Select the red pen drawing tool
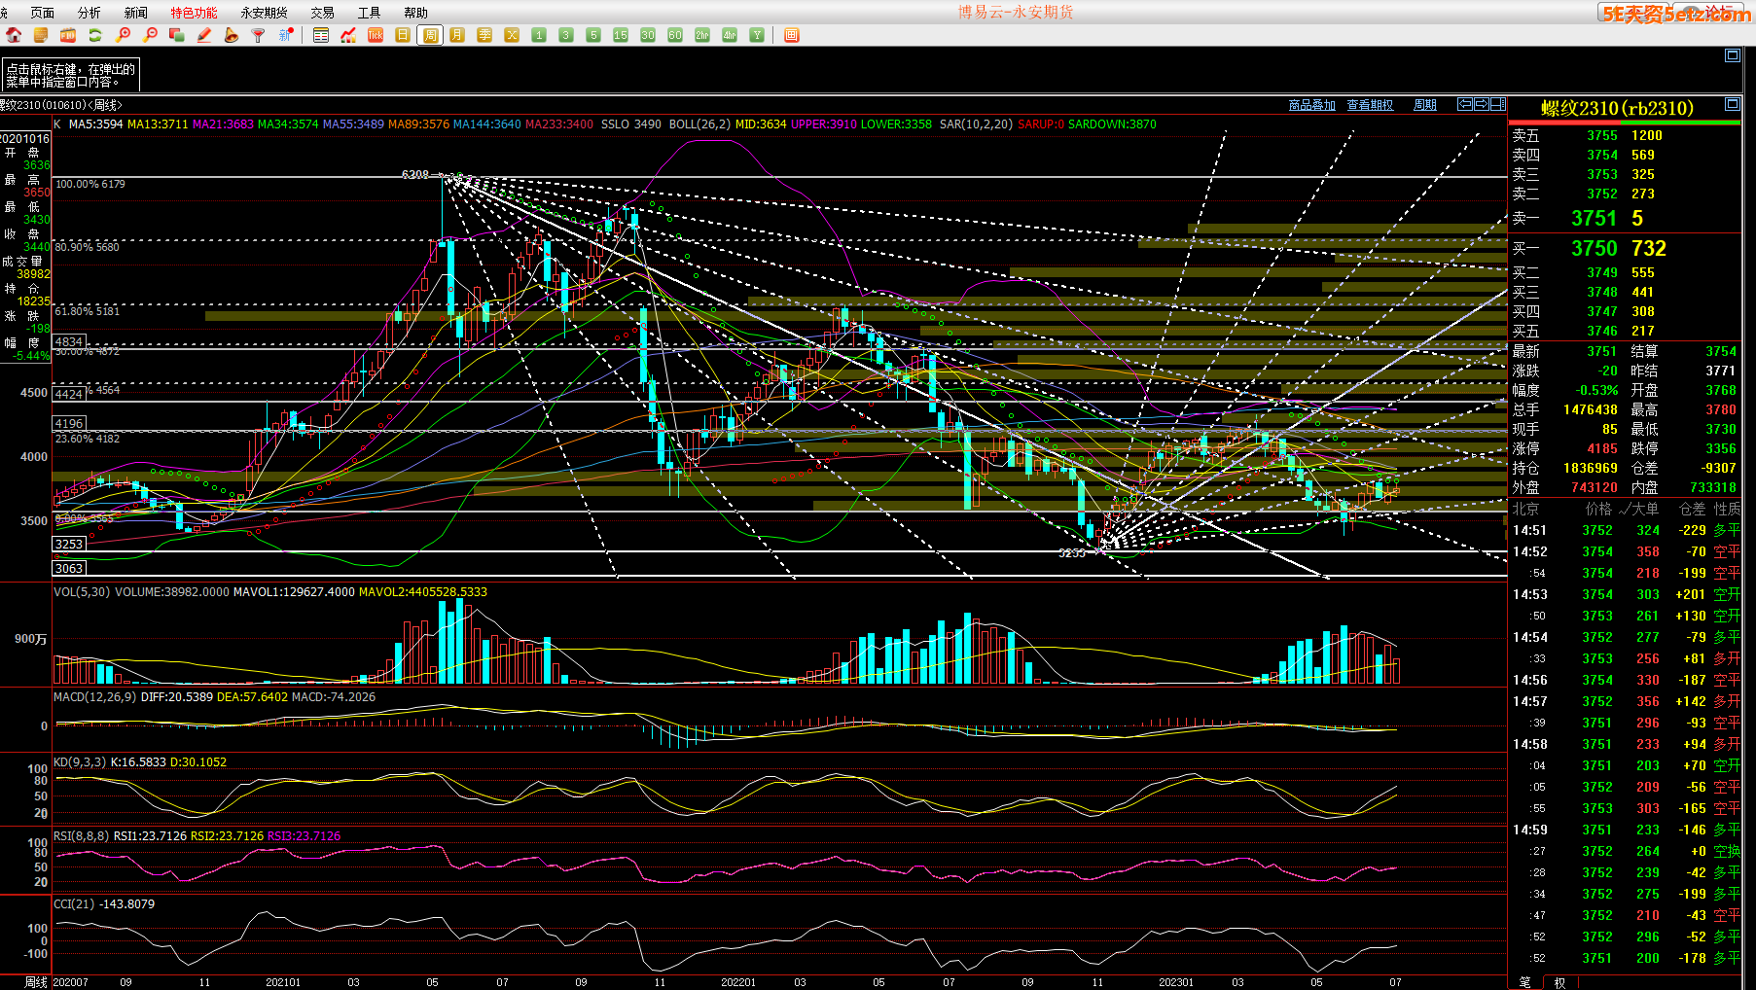 [204, 35]
